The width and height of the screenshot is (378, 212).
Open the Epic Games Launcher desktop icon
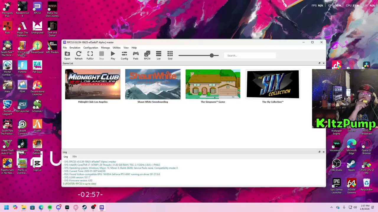tap(337, 186)
